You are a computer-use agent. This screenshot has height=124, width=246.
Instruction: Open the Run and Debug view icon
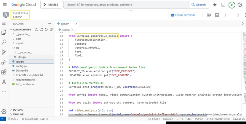4,62
